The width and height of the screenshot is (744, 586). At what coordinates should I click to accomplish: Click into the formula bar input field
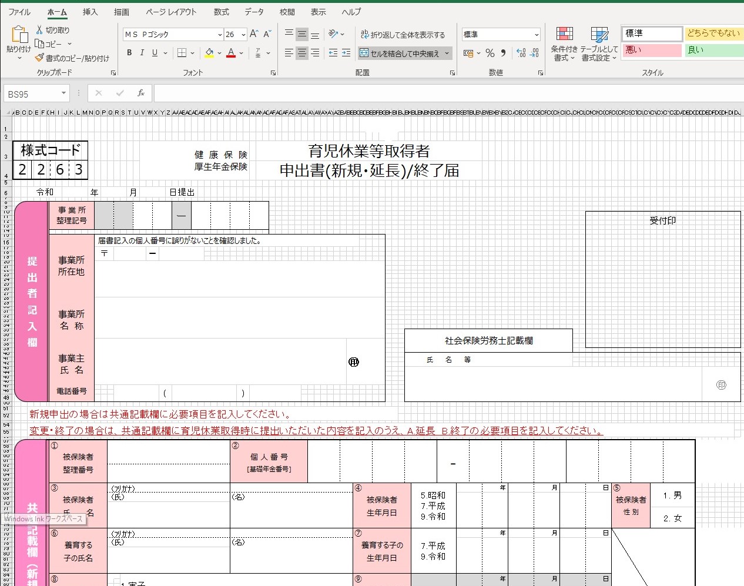pyautogui.click(x=447, y=93)
